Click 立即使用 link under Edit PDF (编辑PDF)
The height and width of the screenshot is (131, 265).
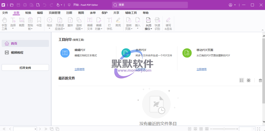tap(79, 69)
